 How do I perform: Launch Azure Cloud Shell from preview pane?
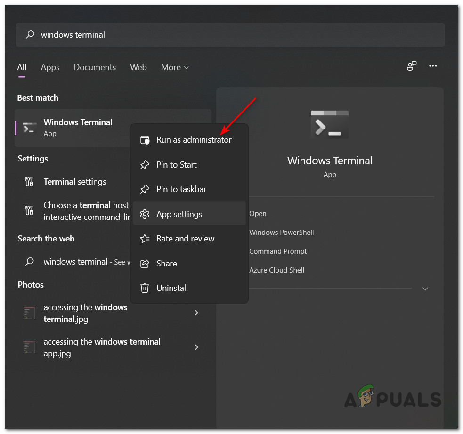pos(276,270)
